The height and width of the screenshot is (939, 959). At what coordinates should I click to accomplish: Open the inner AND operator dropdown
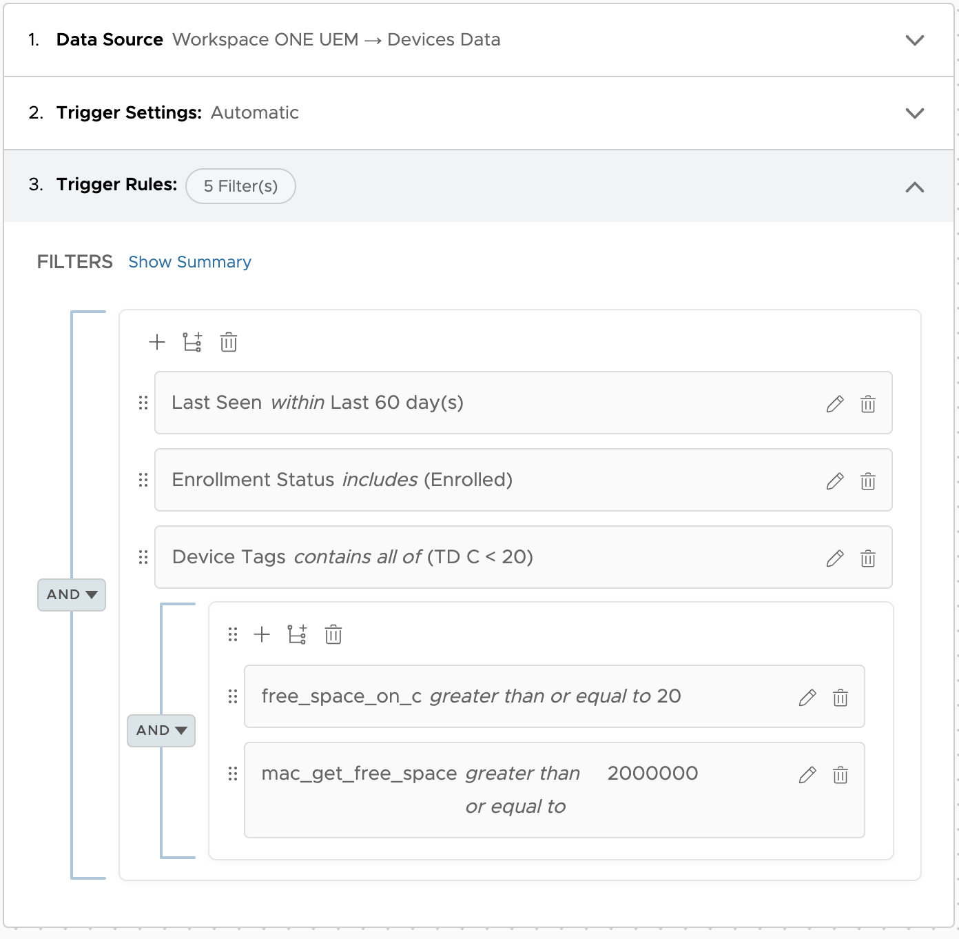pos(161,730)
